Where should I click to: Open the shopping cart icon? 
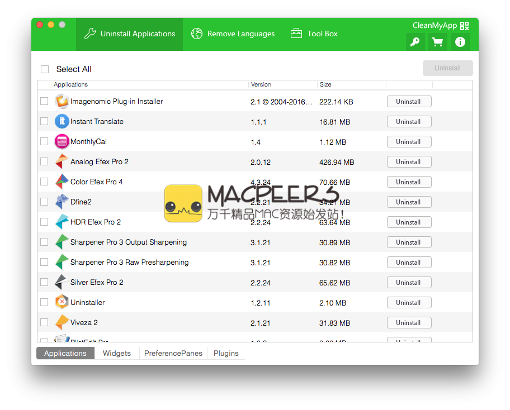click(x=437, y=42)
